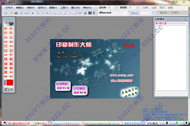The image size is (190, 126).
Task: Check the 仅中文 option
Action: point(129,13)
